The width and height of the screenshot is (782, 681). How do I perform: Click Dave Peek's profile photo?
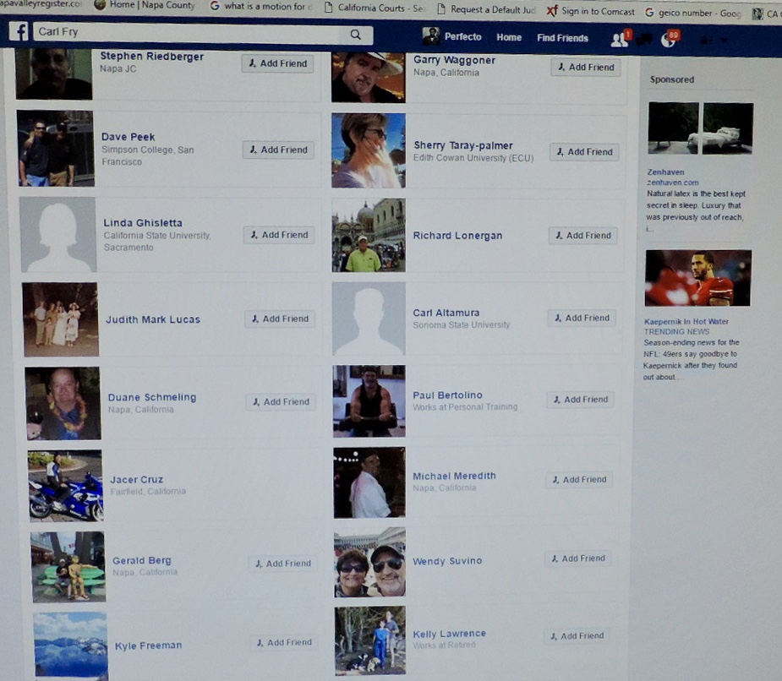coord(55,149)
